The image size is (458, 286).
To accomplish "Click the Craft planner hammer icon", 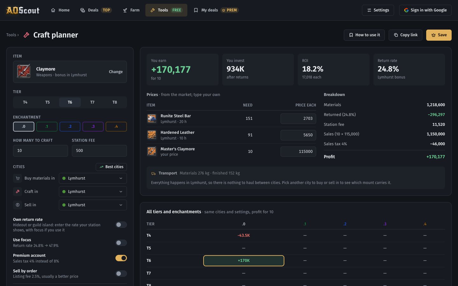I will [26, 35].
